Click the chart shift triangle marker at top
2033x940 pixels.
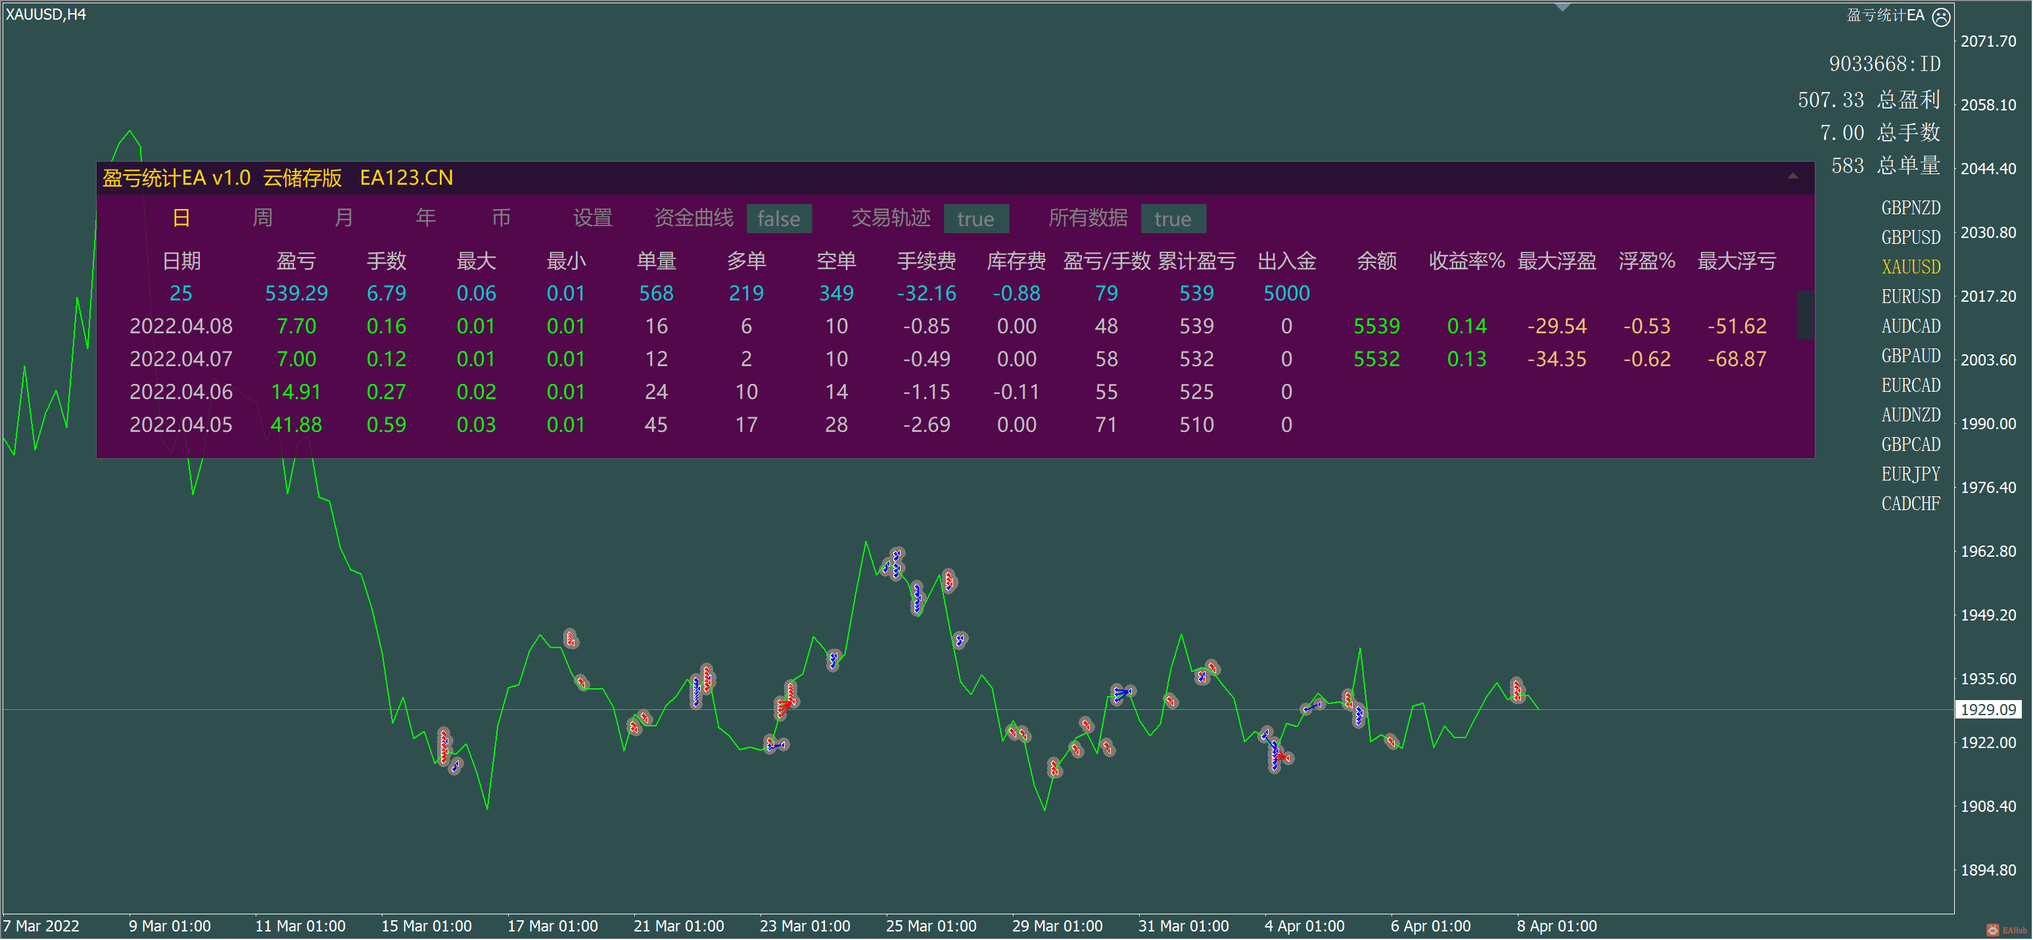(x=1562, y=7)
